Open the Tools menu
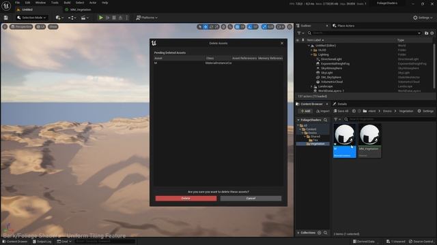437x245 pixels. coord(55,3)
